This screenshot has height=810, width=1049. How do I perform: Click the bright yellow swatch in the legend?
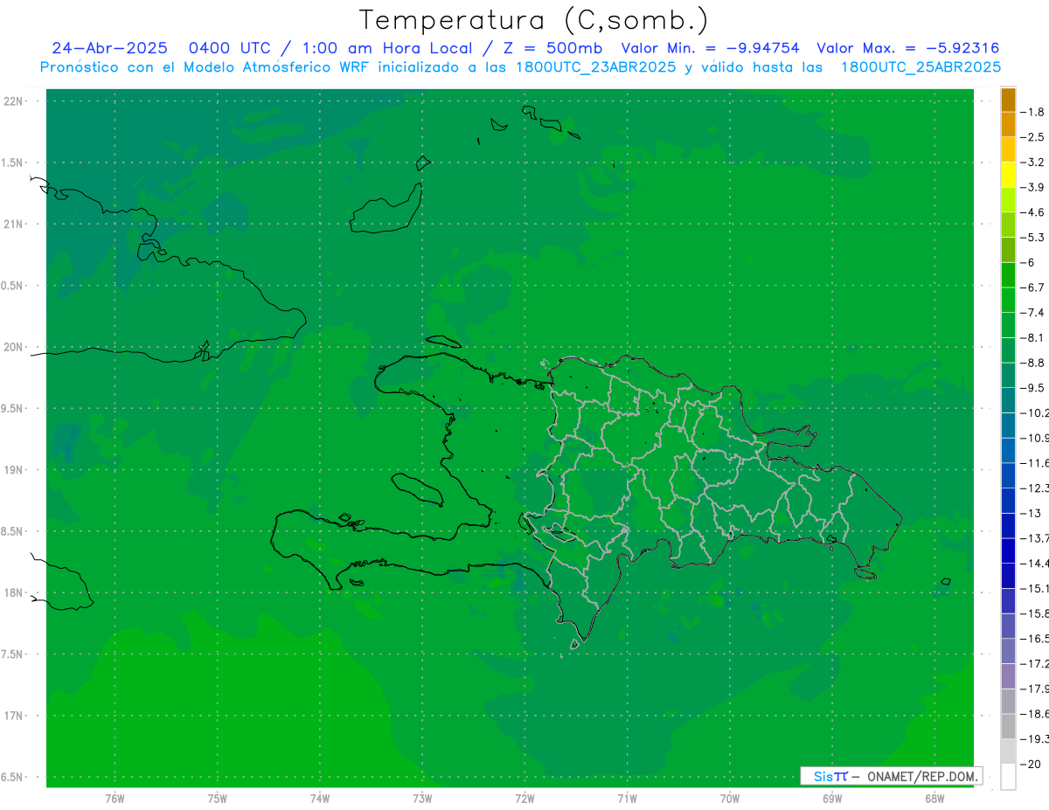tap(1008, 174)
